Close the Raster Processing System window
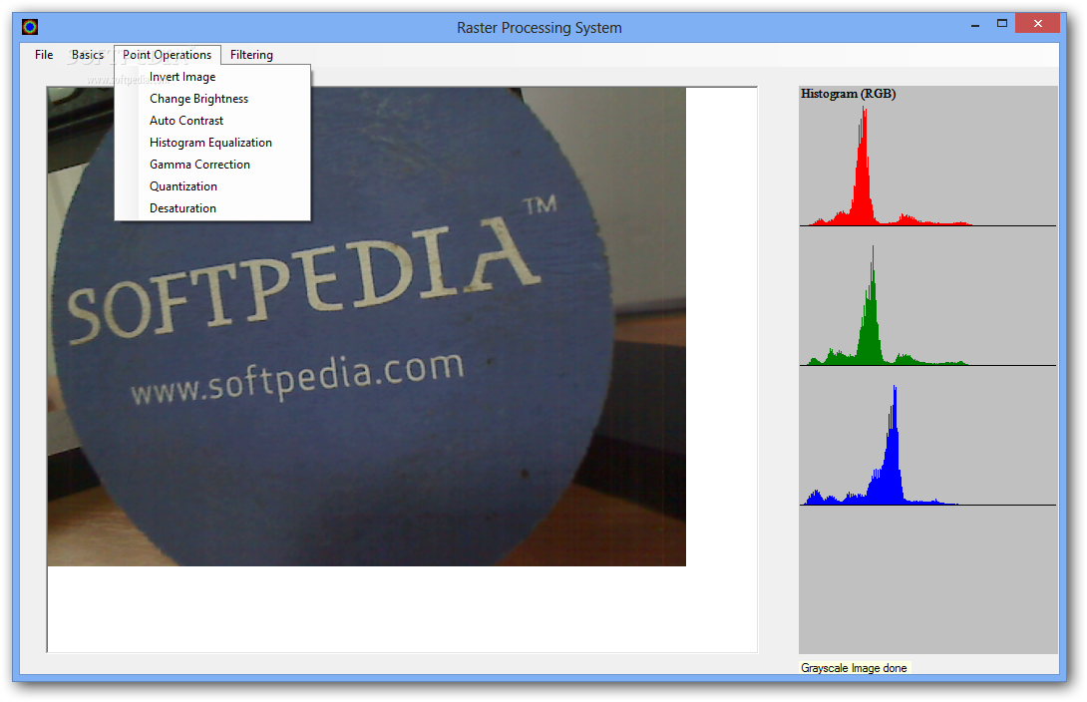Image resolution: width=1087 pixels, height=702 pixels. 1037,24
